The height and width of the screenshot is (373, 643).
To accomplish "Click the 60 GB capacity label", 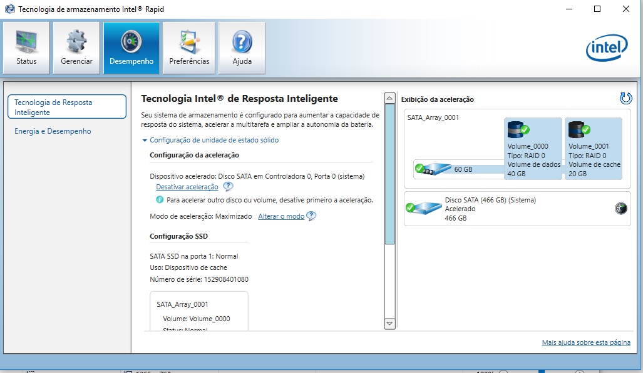I will (x=463, y=169).
